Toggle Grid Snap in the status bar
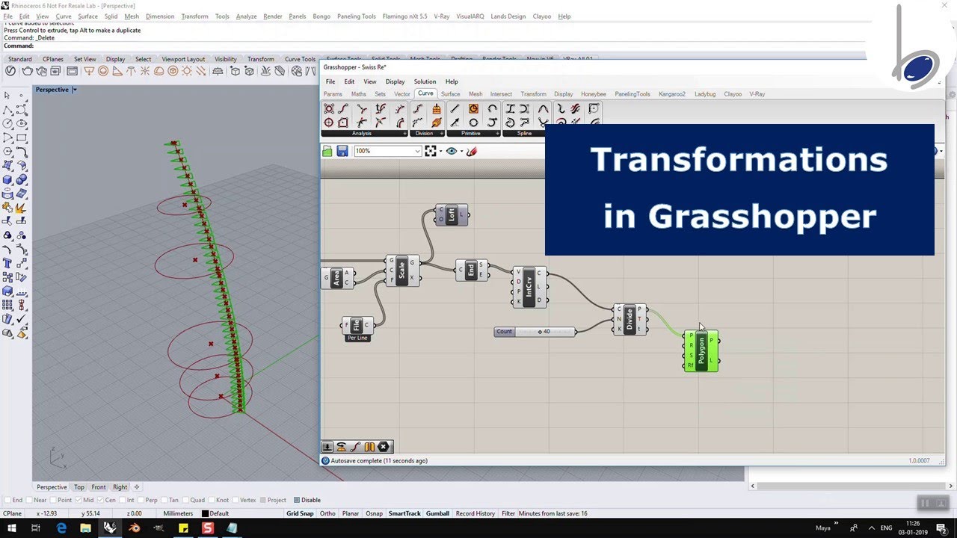Viewport: 957px width, 538px height. click(300, 513)
